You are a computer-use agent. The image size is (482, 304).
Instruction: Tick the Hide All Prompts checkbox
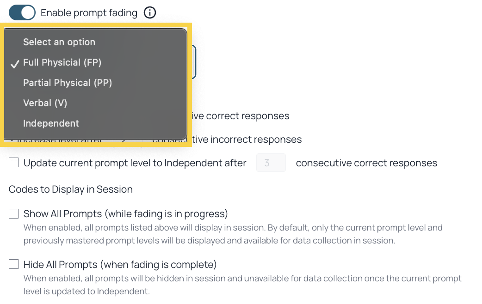tap(13, 264)
